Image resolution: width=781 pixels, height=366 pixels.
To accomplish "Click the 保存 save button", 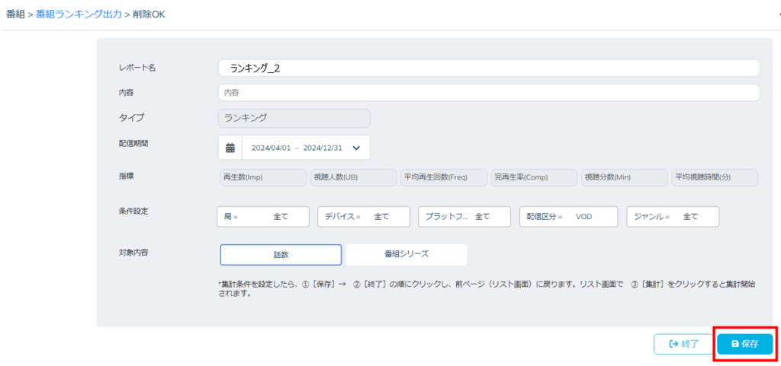I will [x=745, y=344].
